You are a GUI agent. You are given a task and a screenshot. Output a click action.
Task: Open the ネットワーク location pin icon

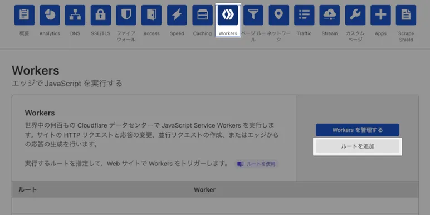[x=279, y=15]
